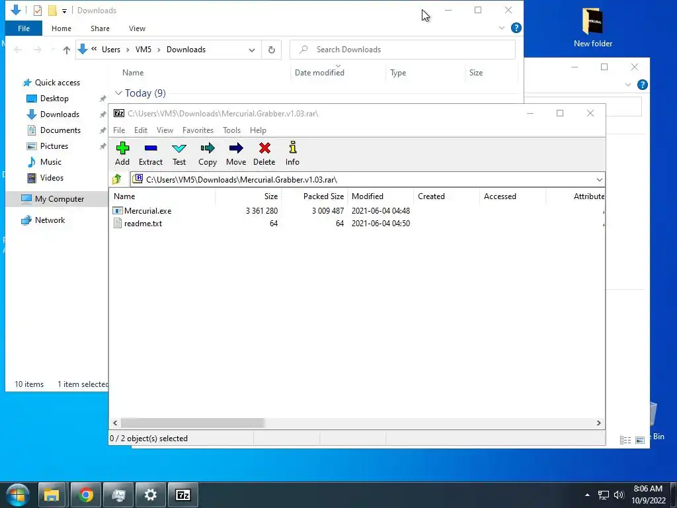Click the Refresh button in Explorer address bar
This screenshot has height=508, width=677.
(272, 50)
